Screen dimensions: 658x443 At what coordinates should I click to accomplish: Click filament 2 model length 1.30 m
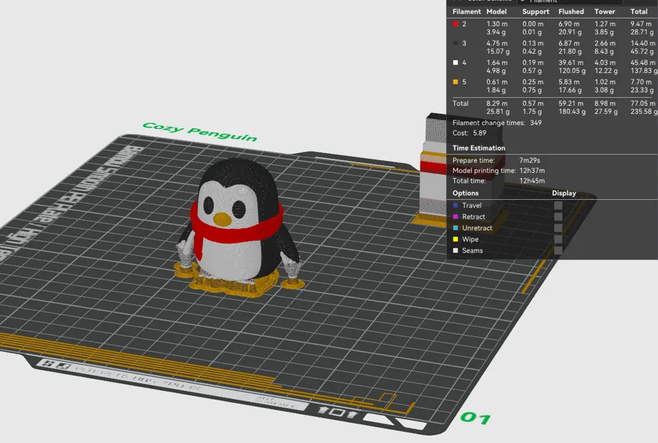click(x=497, y=24)
